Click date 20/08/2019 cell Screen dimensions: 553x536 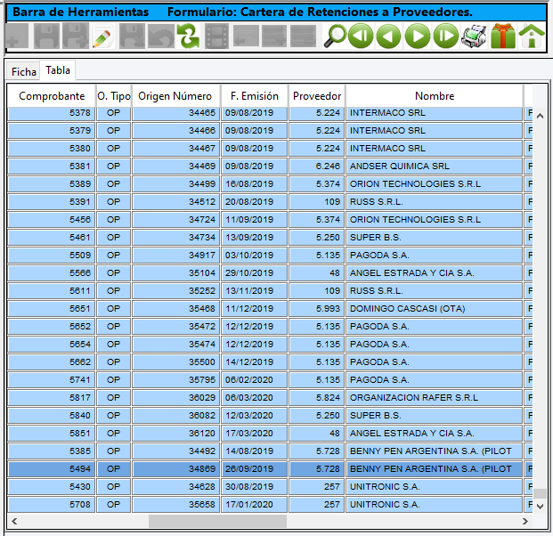tap(255, 202)
